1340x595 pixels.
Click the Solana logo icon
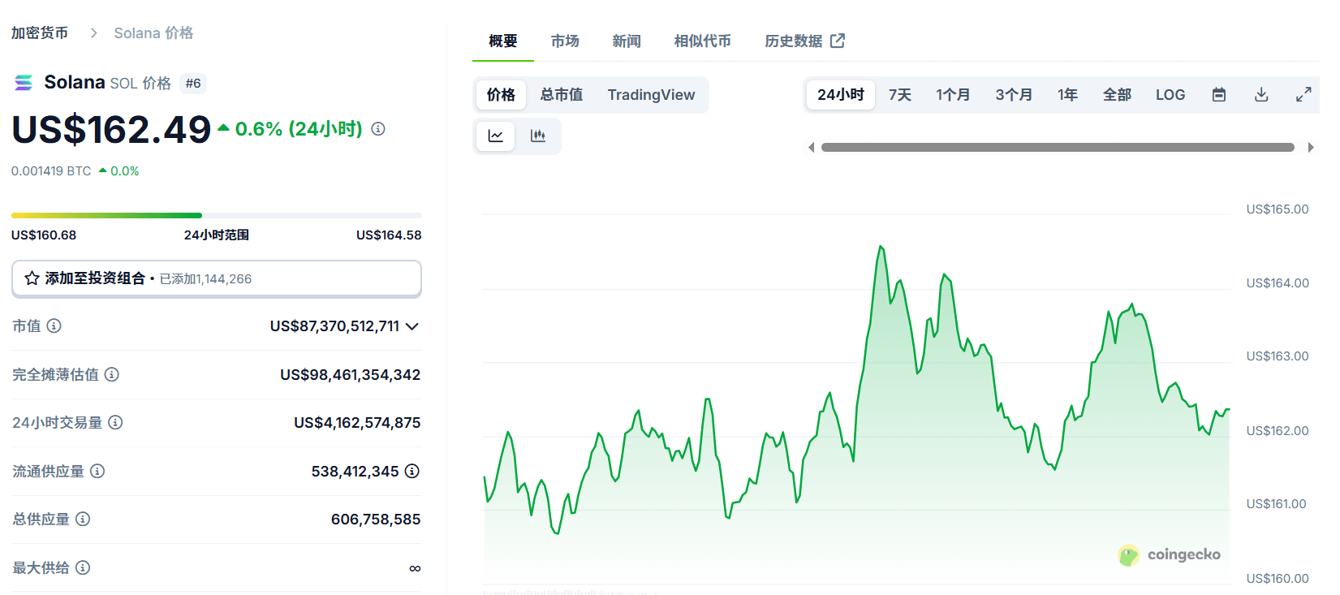(x=24, y=83)
